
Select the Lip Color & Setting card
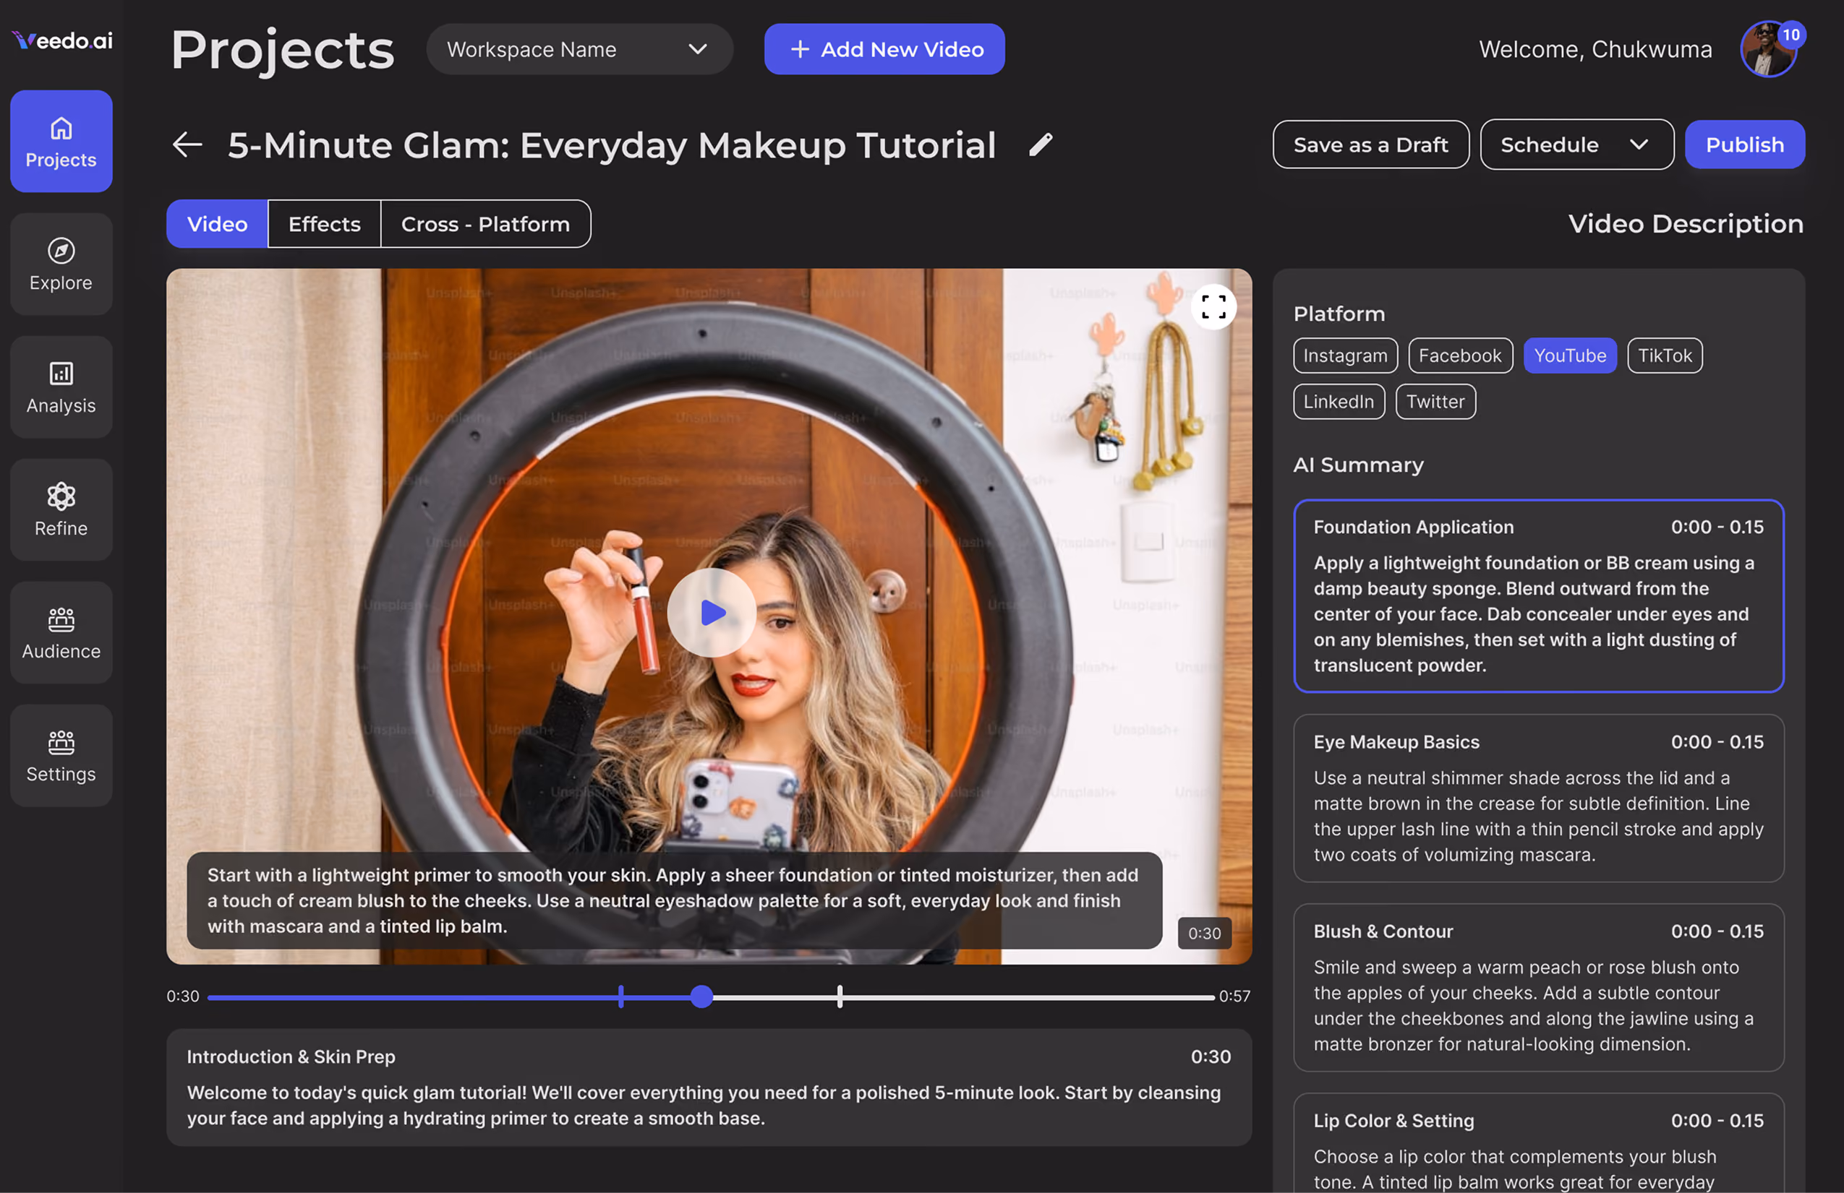(1538, 1143)
